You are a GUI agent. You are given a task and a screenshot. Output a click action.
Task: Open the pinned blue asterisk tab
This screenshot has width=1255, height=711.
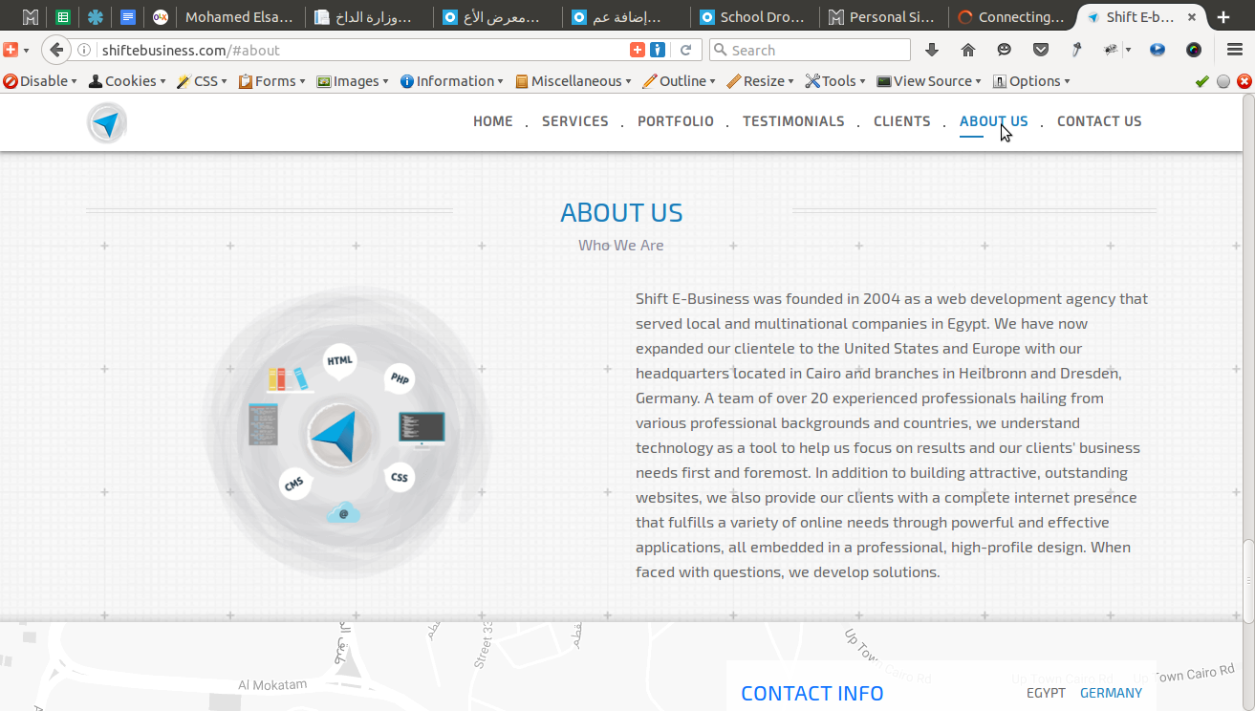coord(95,17)
